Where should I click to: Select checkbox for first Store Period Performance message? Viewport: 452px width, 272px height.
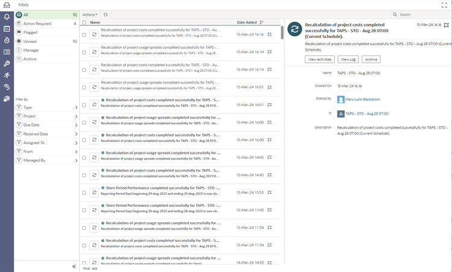click(x=84, y=192)
